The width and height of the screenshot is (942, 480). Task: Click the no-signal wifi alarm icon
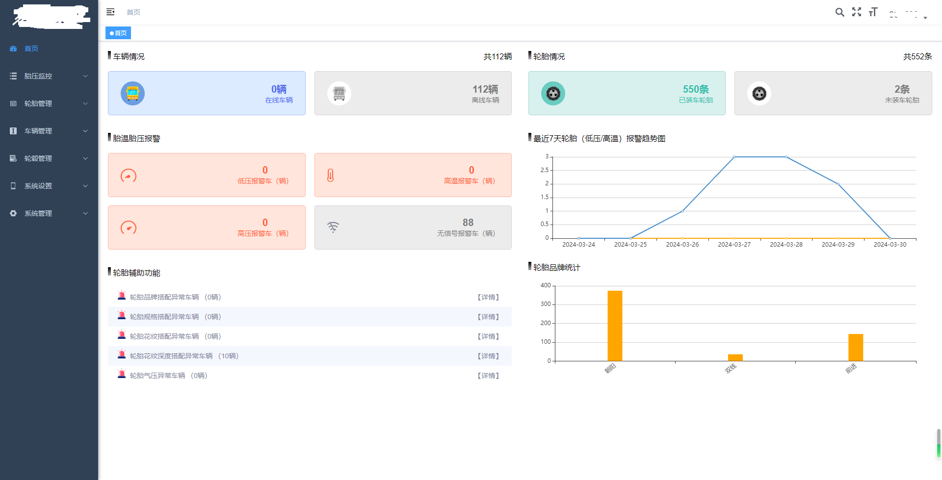[333, 227]
